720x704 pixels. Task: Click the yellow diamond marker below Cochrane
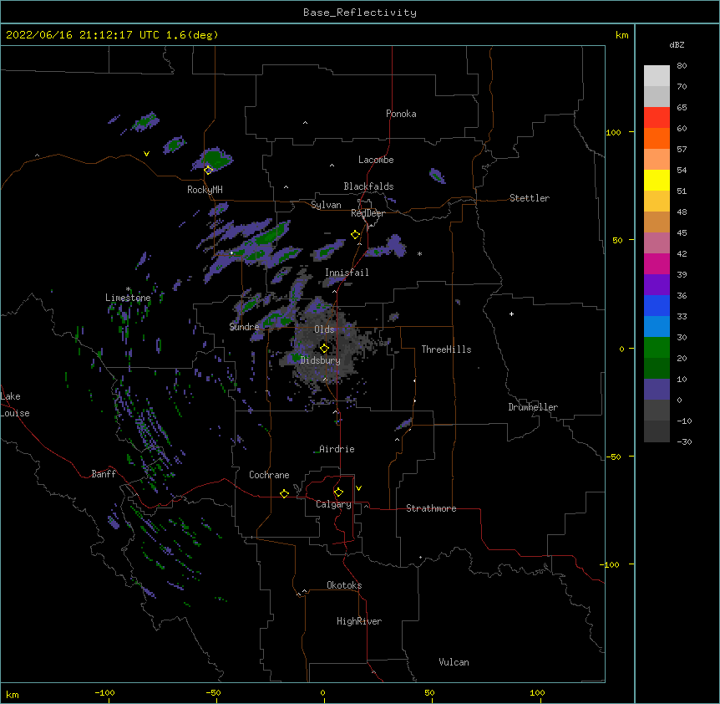[x=284, y=493]
